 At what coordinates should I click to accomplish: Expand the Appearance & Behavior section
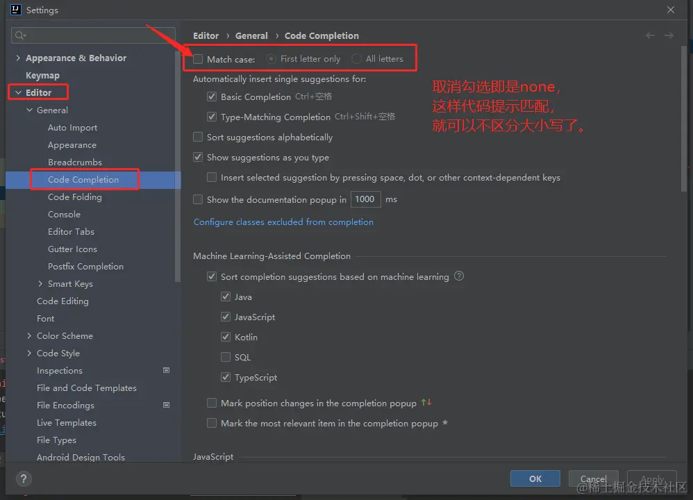click(x=18, y=58)
